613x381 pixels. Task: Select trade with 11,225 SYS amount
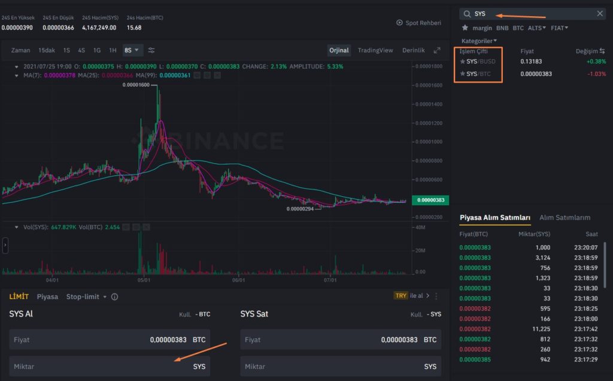(x=529, y=329)
